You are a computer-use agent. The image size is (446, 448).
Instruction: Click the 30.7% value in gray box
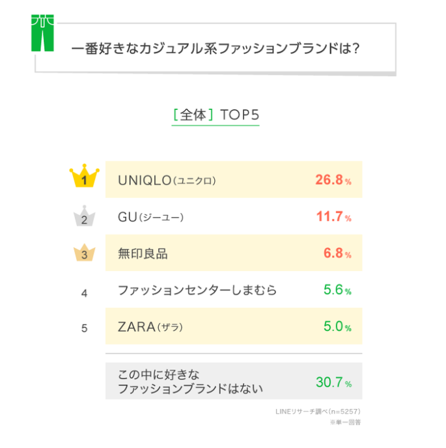[334, 382]
